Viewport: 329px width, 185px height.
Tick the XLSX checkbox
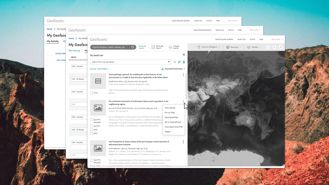point(91,93)
